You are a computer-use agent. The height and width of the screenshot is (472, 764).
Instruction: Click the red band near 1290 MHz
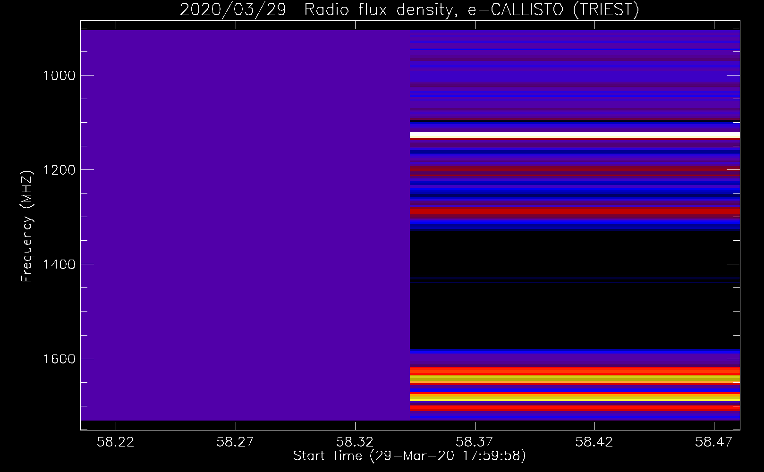[x=575, y=211]
